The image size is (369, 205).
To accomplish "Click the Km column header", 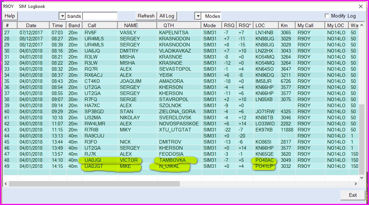I will pos(284,25).
